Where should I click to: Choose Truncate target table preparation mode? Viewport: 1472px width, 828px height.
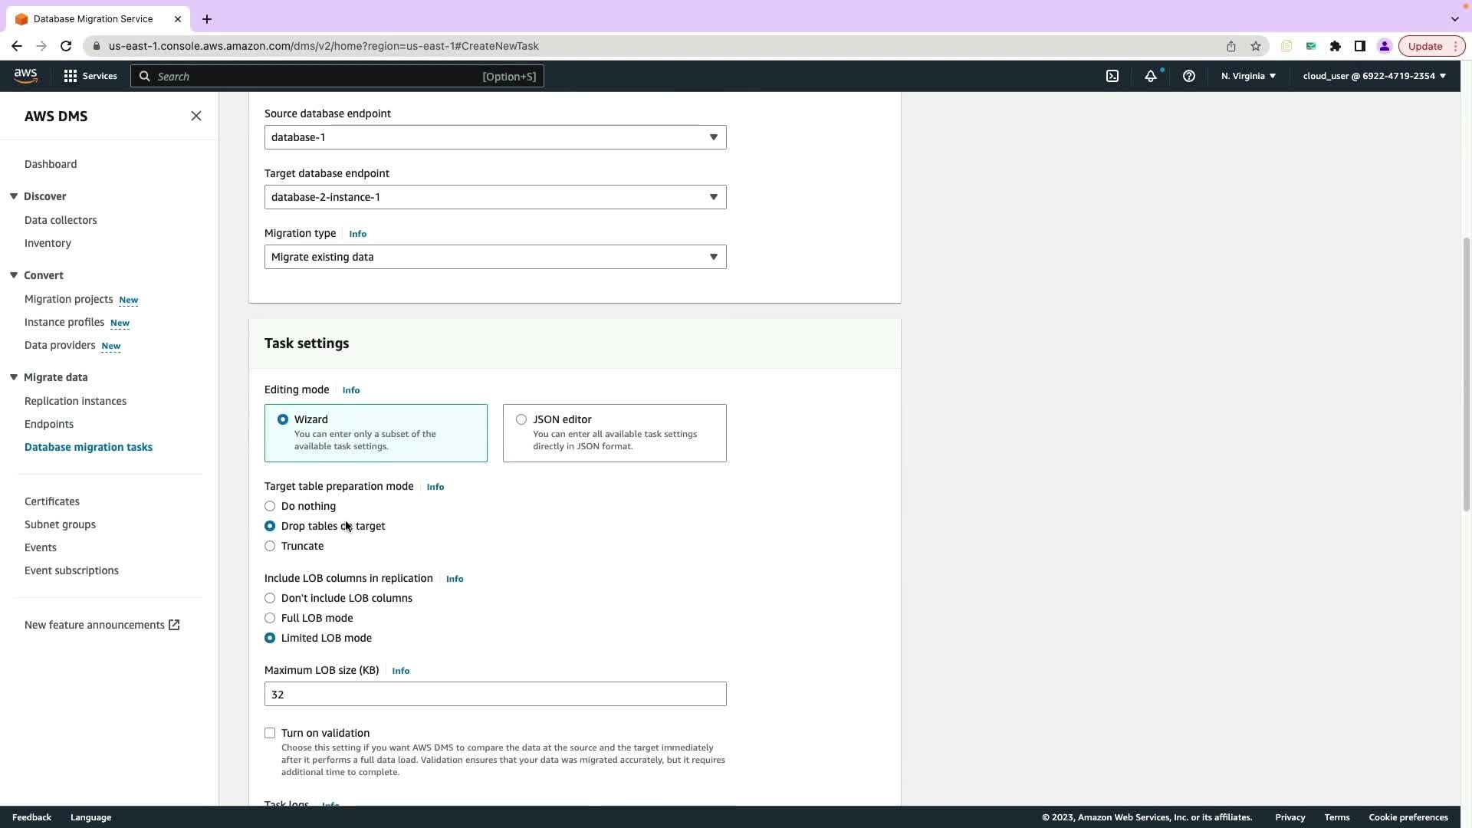(270, 546)
